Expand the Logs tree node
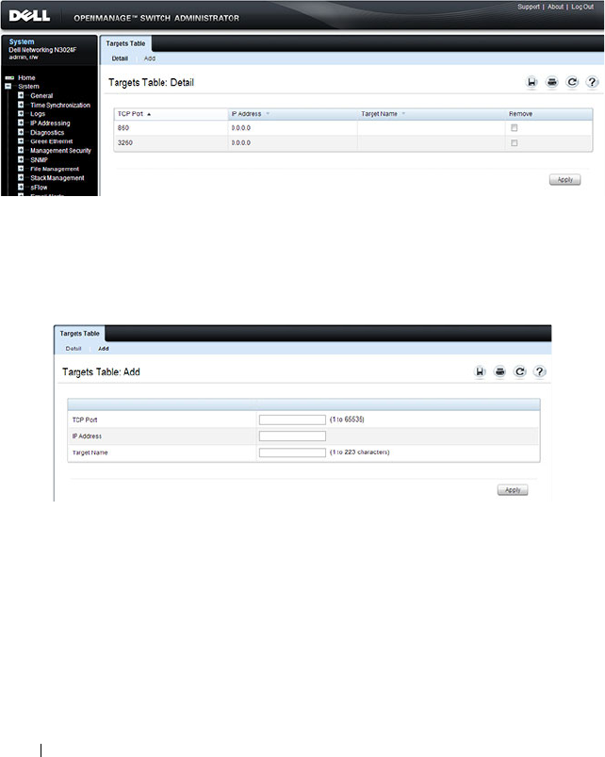The width and height of the screenshot is (605, 757). [21, 114]
